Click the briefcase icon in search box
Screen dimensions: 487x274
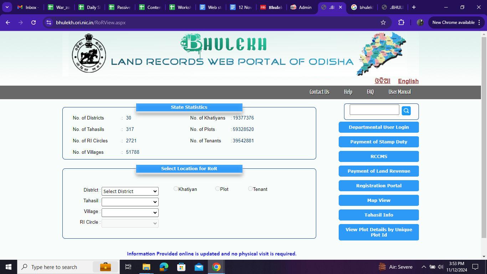pos(105,267)
